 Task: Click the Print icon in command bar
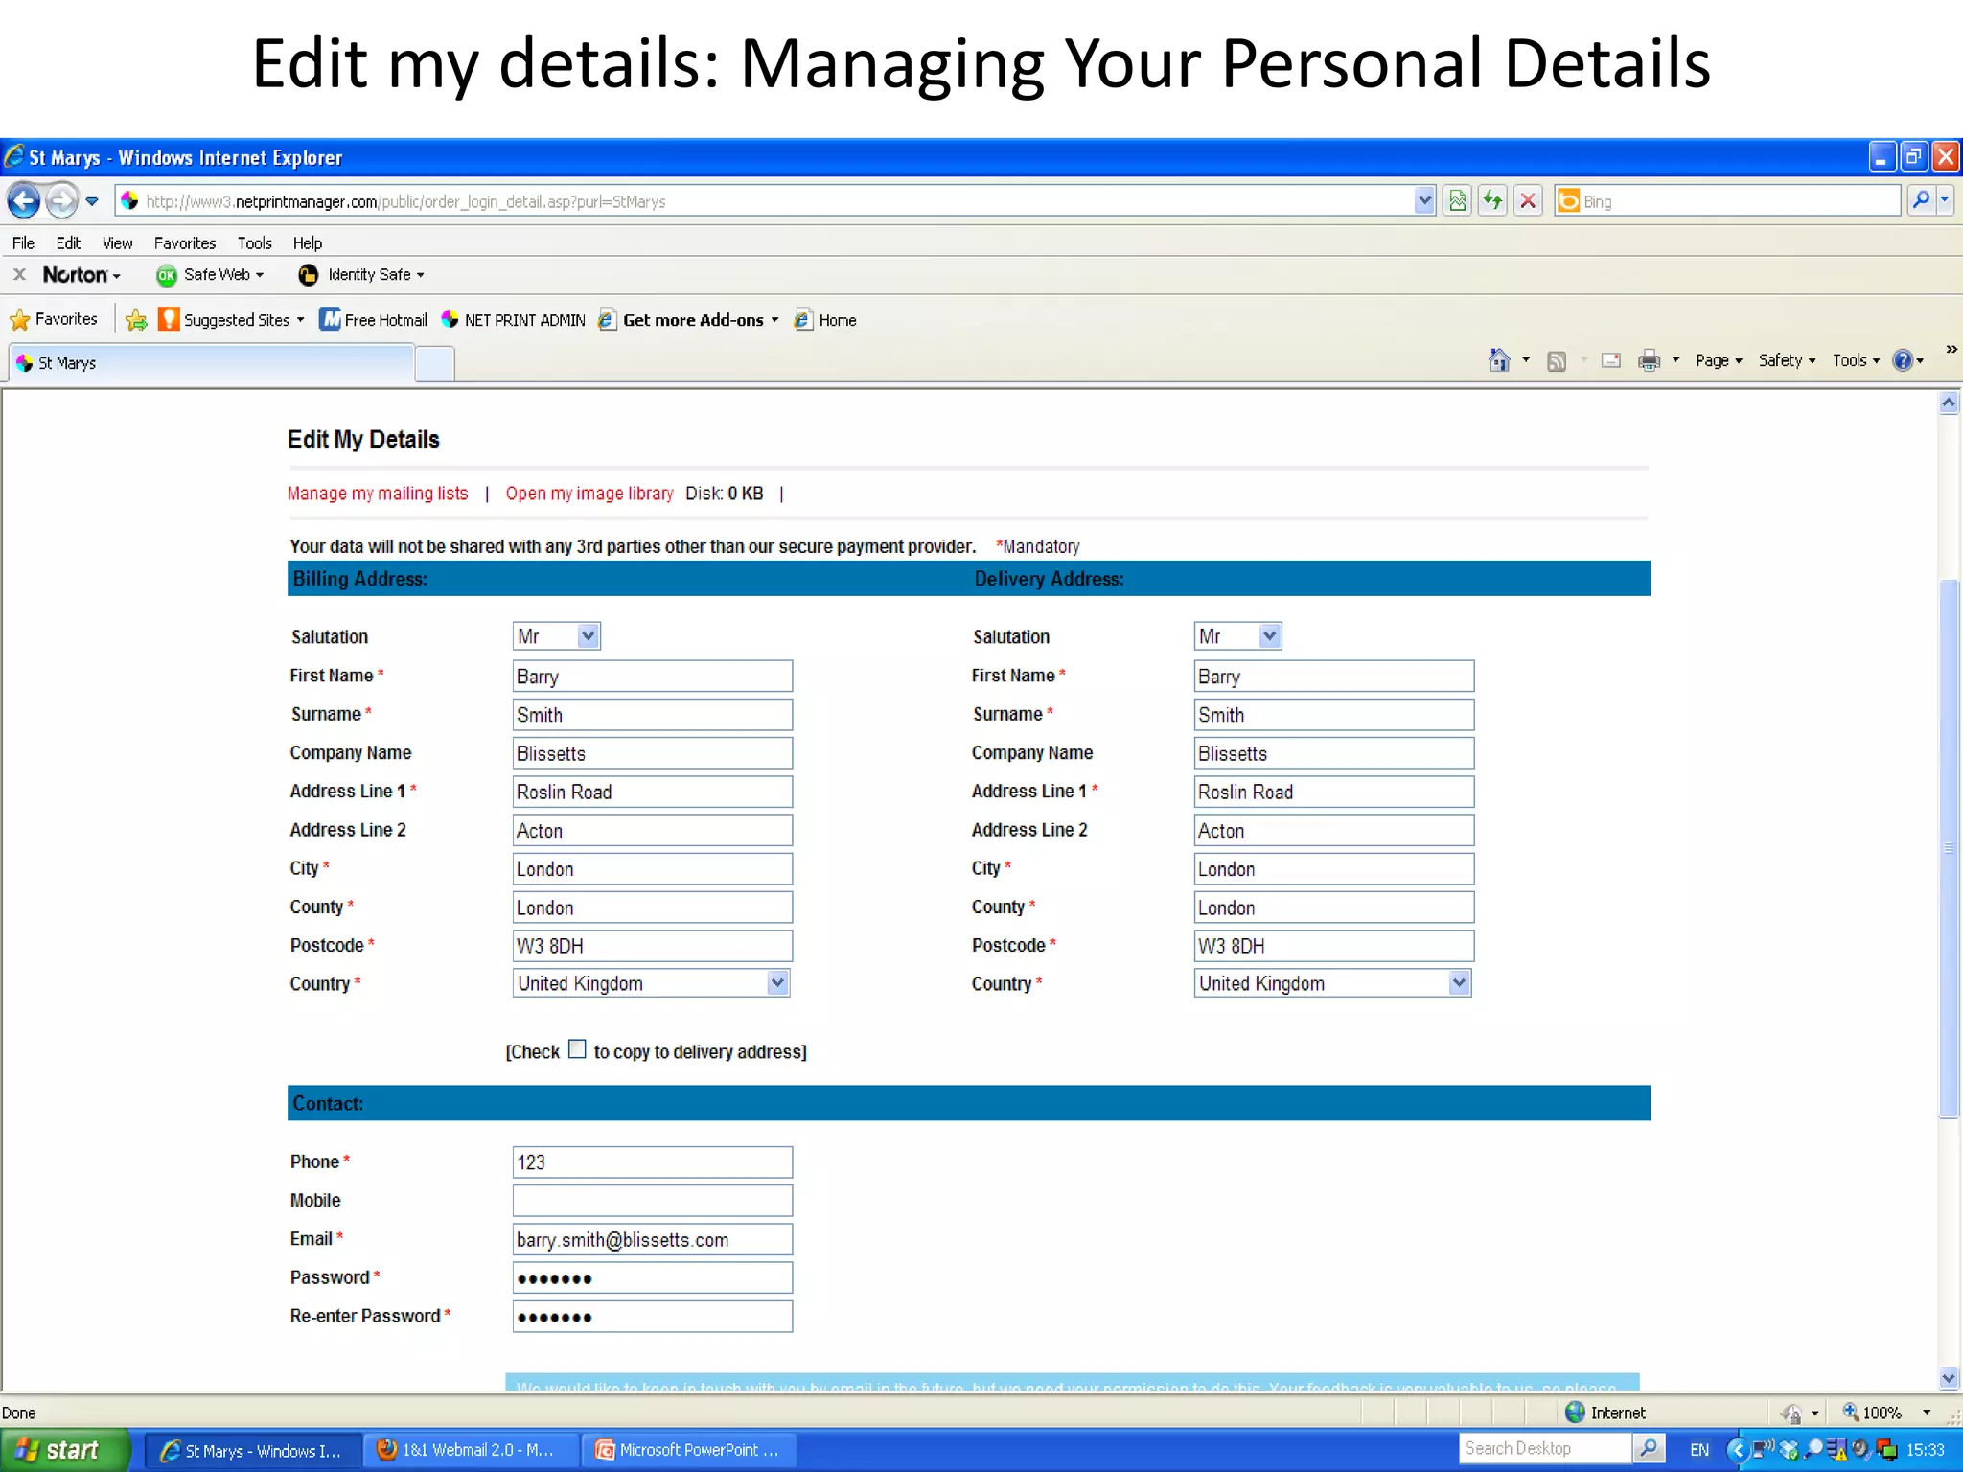point(1649,360)
